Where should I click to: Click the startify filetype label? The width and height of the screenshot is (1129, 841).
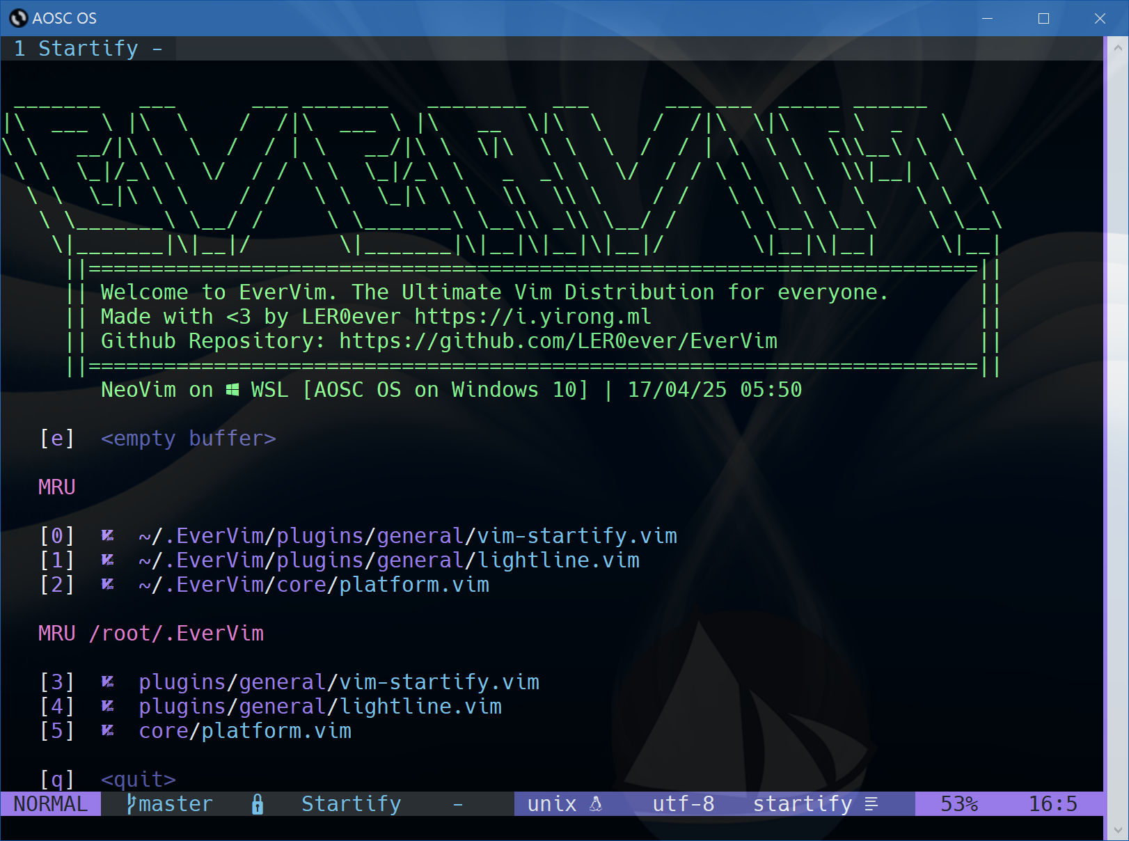pos(803,804)
